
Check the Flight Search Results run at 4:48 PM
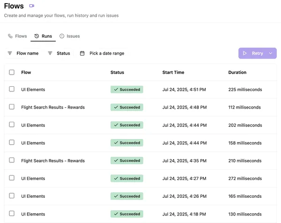click(12, 107)
